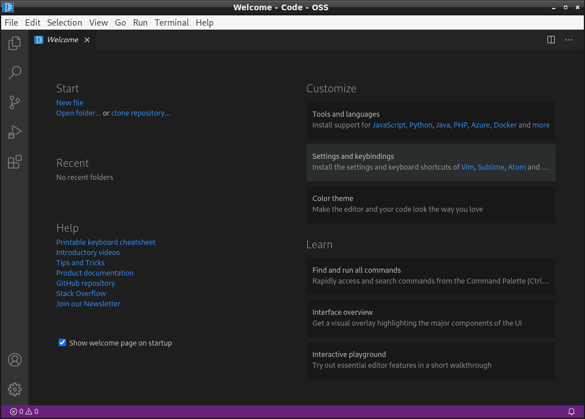Open the Extensions view icon
This screenshot has height=419, width=585.
pos(15,162)
